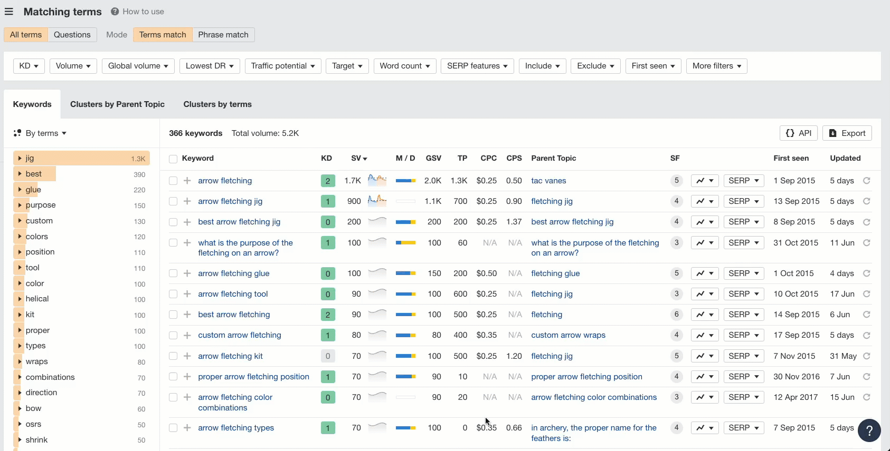890x451 pixels.
Task: Expand the SERP features filter
Action: 477,66
